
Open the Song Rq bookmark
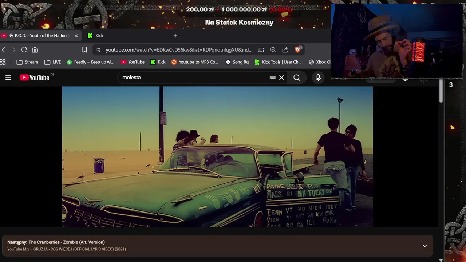(x=237, y=62)
